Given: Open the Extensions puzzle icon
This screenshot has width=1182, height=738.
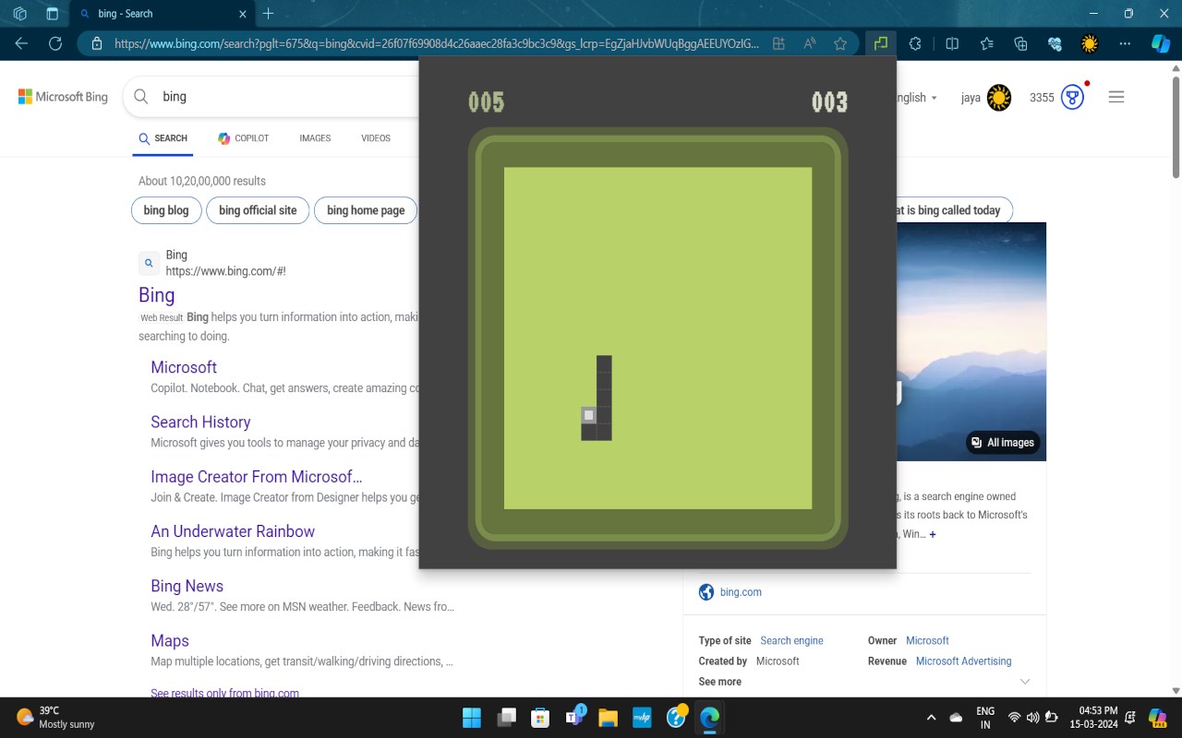Looking at the screenshot, I should pyautogui.click(x=915, y=43).
